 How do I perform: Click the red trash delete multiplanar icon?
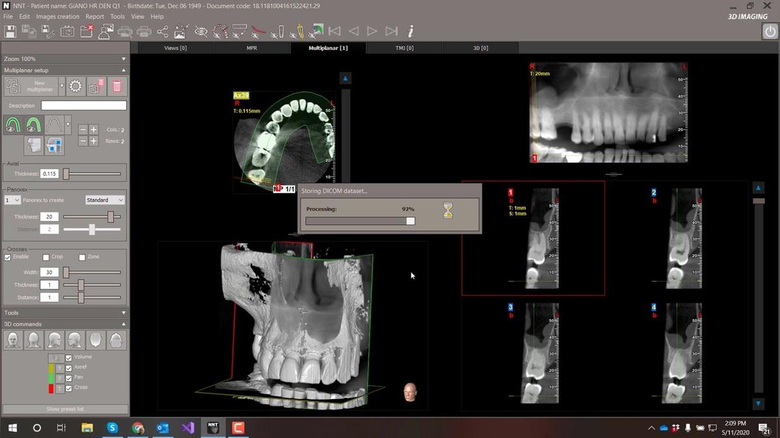coord(117,86)
